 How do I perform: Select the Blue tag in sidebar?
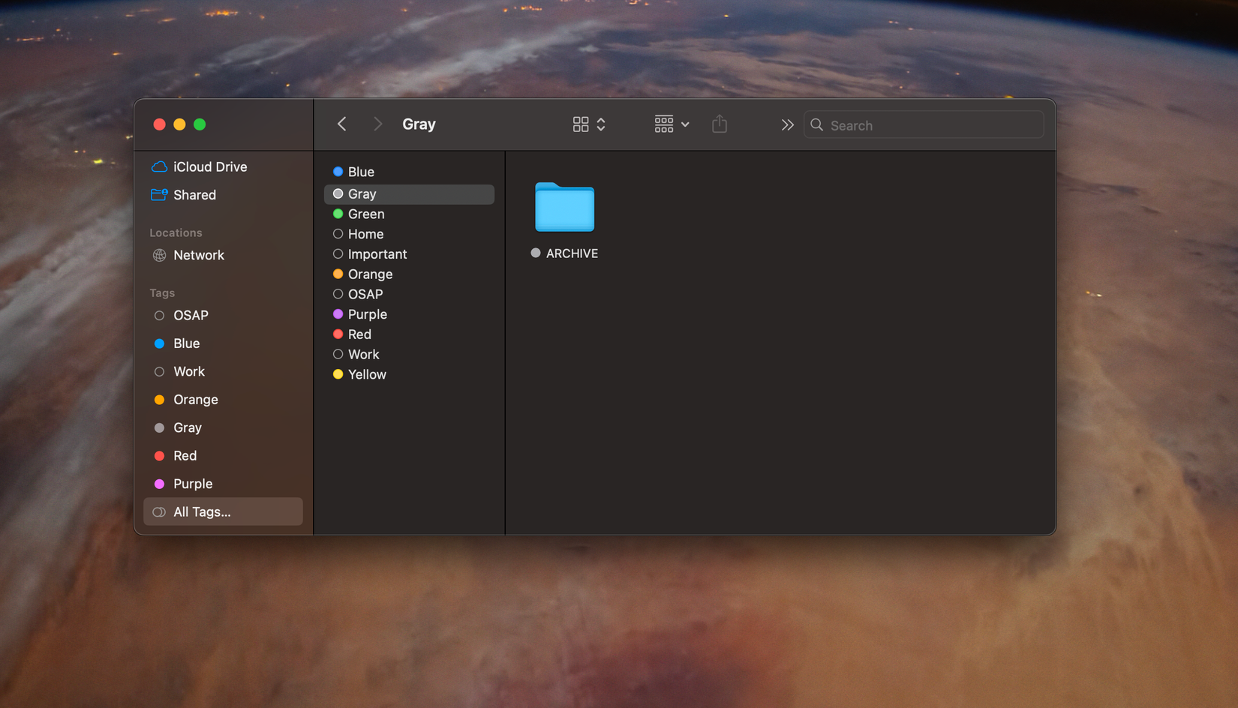(223, 343)
